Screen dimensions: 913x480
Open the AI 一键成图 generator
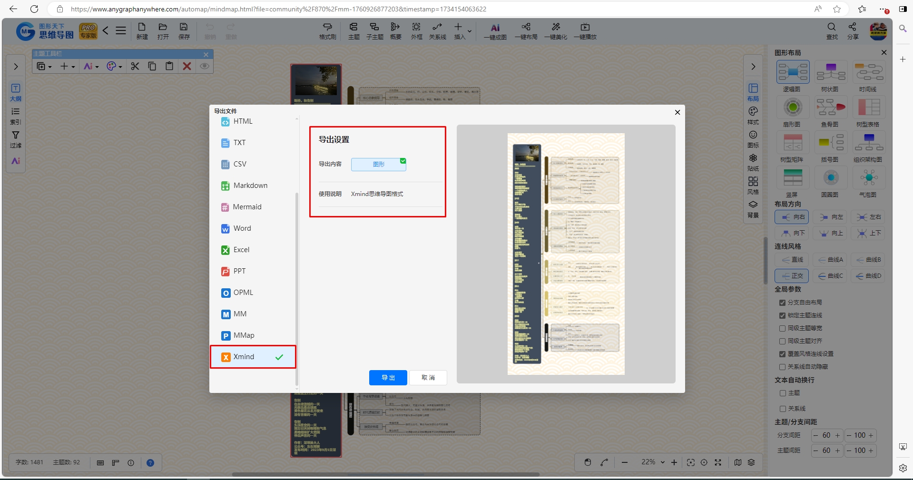pos(495,31)
